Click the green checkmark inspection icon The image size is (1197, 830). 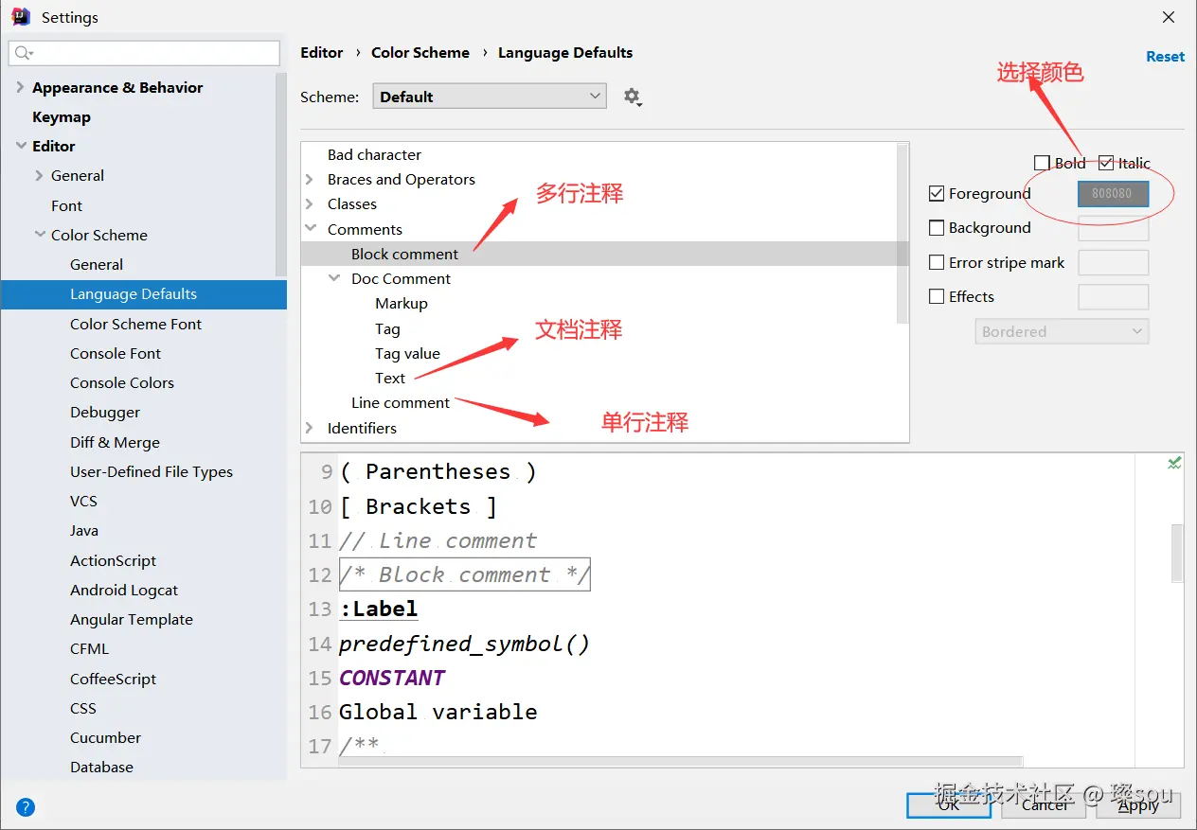(x=1174, y=463)
